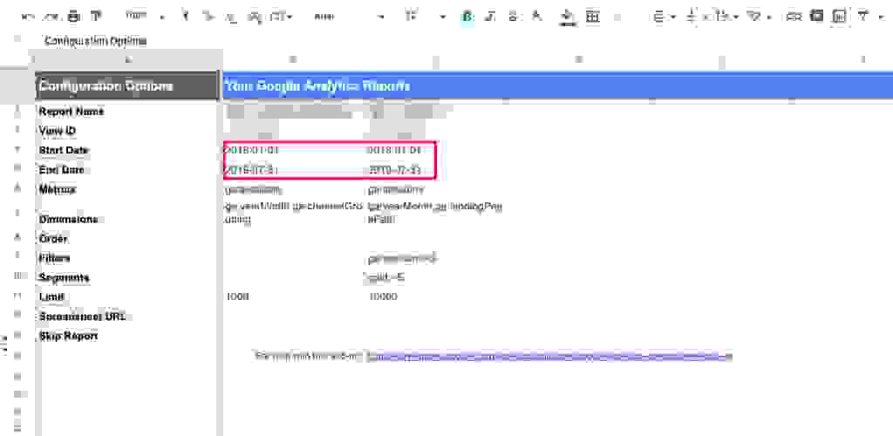Select the Paint format tool
Viewport: 893px width, 436px height.
tap(96, 17)
